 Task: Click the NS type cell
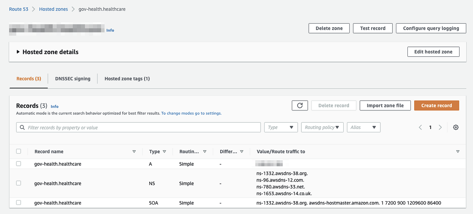152,183
